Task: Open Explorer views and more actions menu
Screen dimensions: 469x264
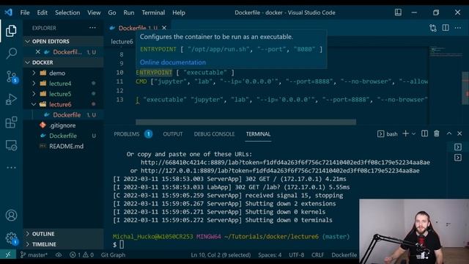Action: point(92,28)
